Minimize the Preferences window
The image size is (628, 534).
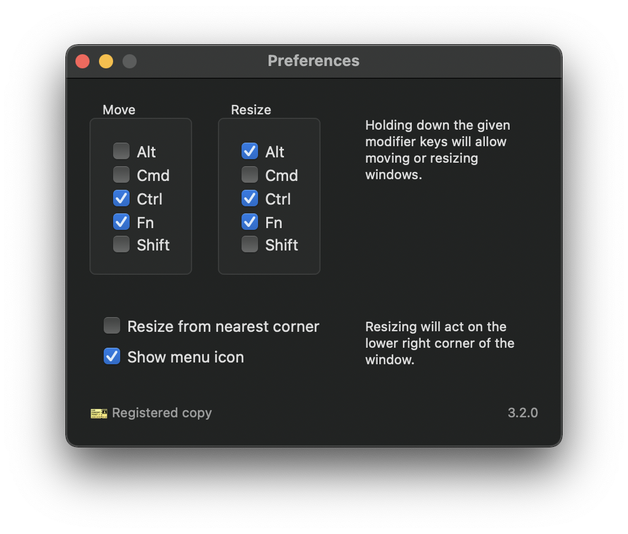pyautogui.click(x=106, y=61)
